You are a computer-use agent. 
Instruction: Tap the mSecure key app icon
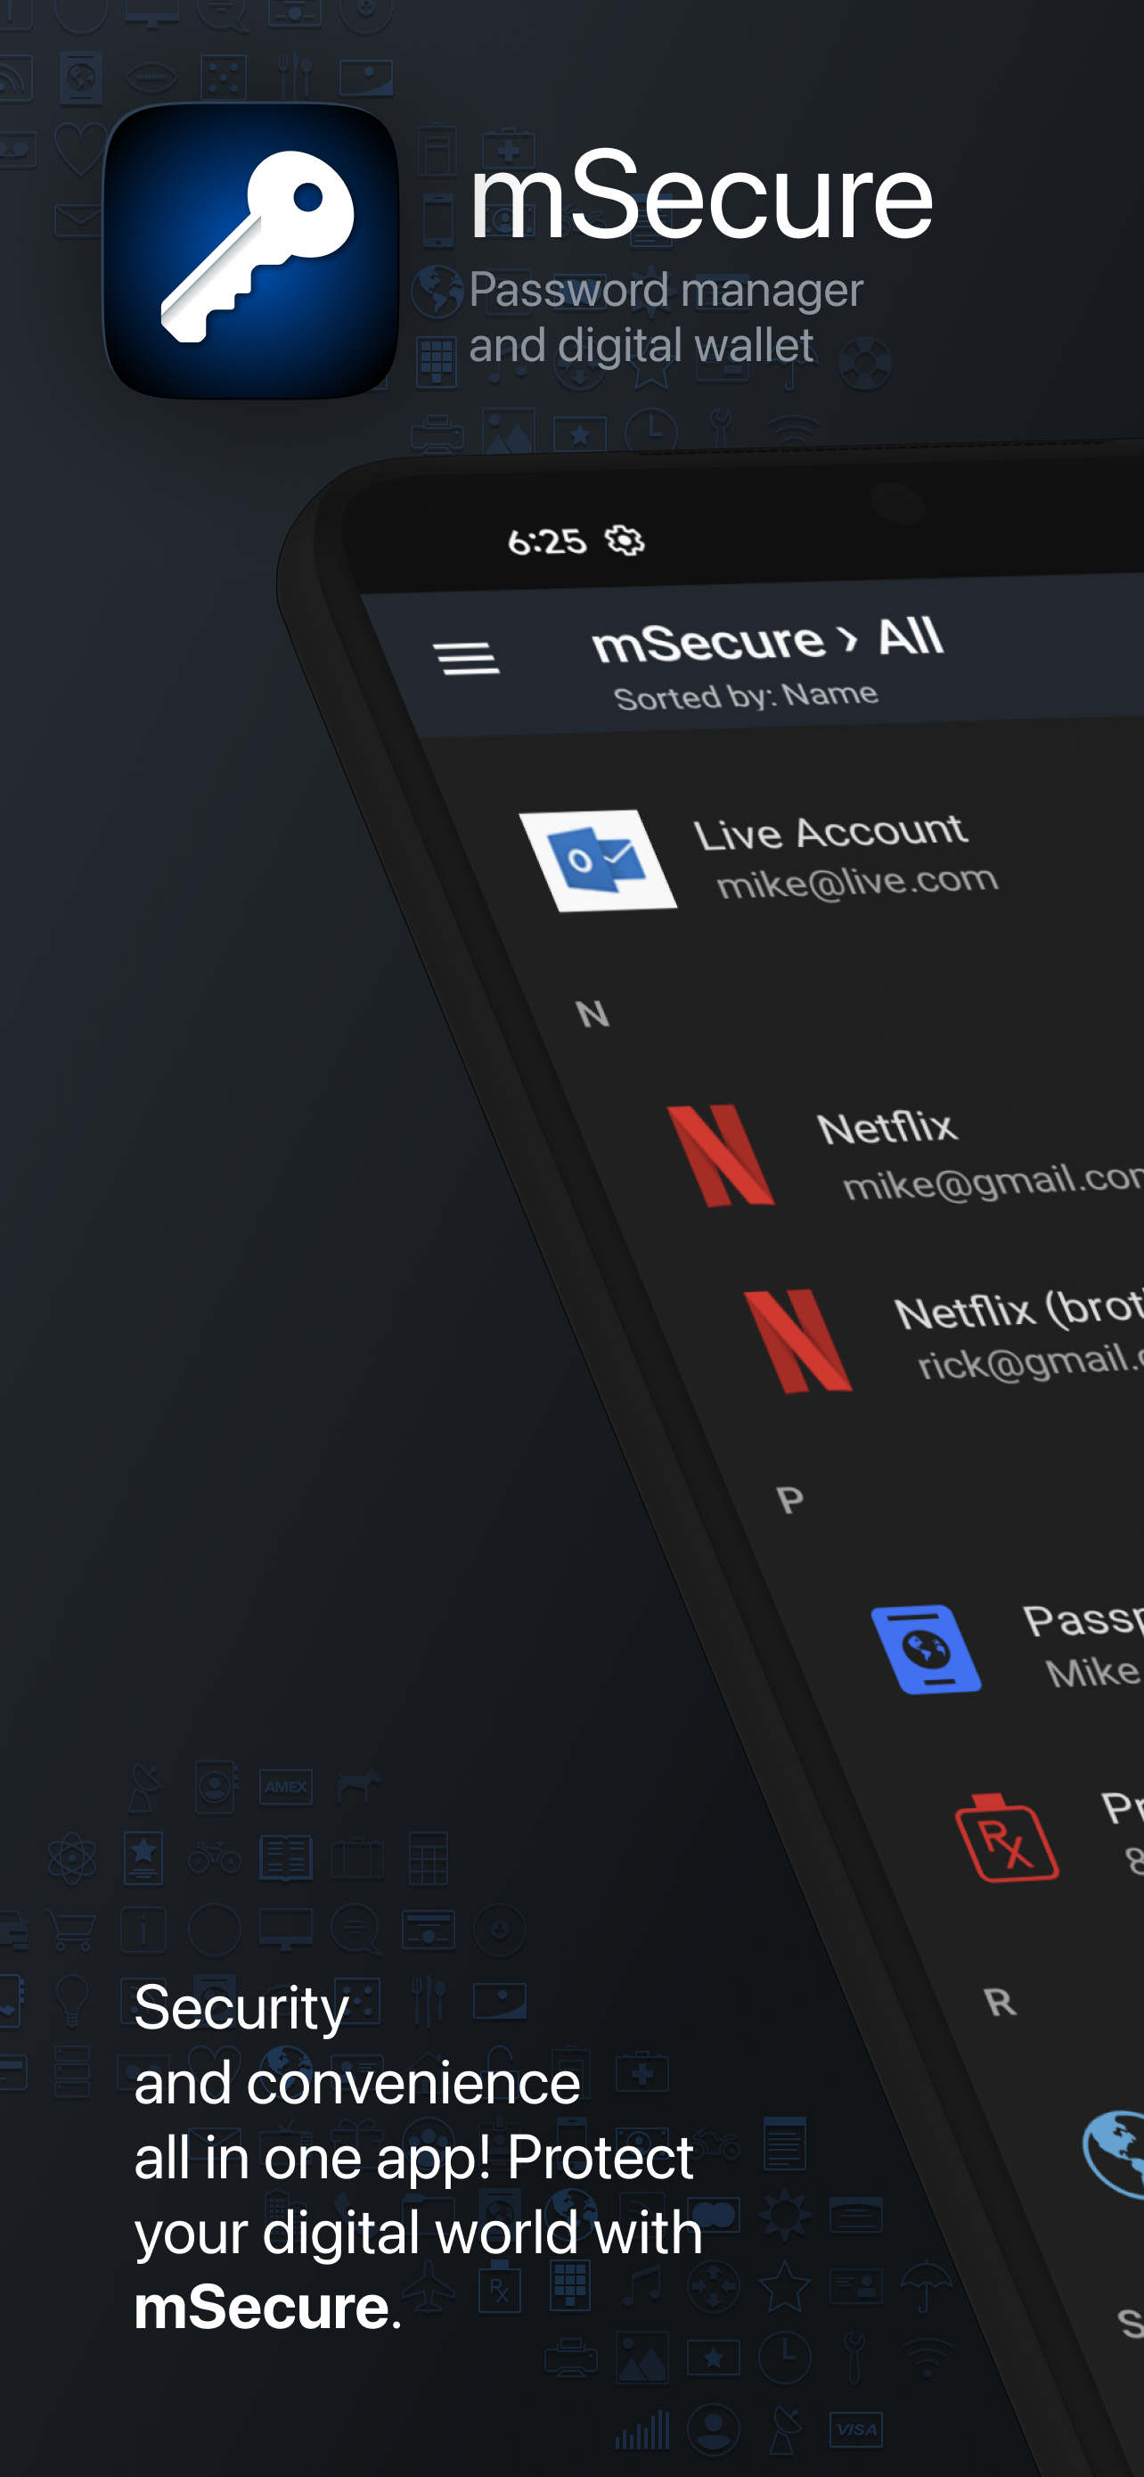point(250,250)
